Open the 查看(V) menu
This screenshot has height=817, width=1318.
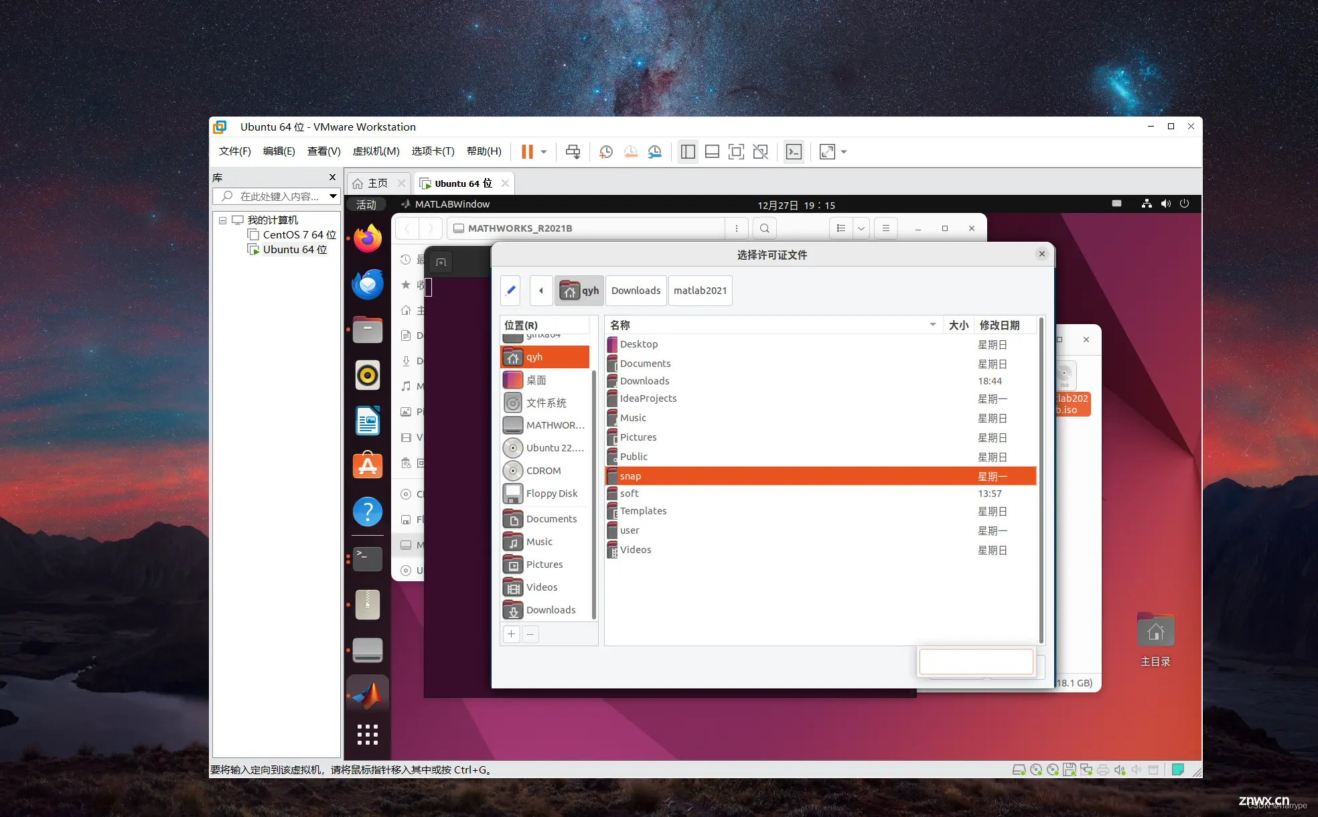click(323, 151)
